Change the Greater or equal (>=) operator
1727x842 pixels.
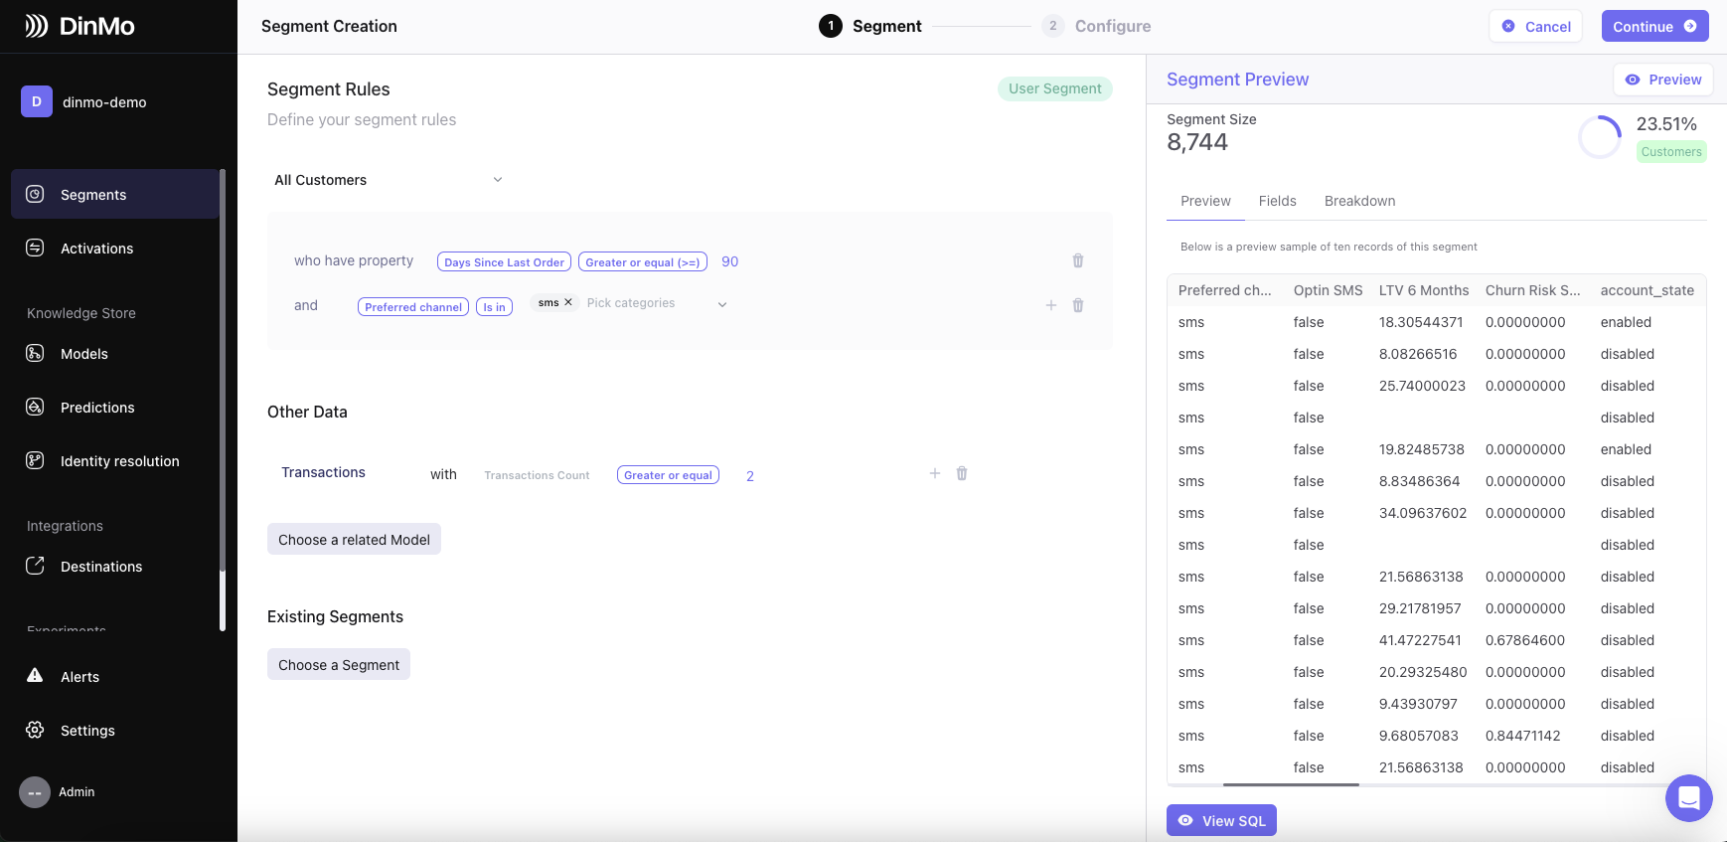(643, 261)
